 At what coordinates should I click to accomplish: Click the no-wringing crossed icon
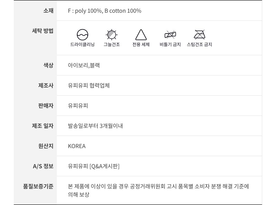point(170,35)
